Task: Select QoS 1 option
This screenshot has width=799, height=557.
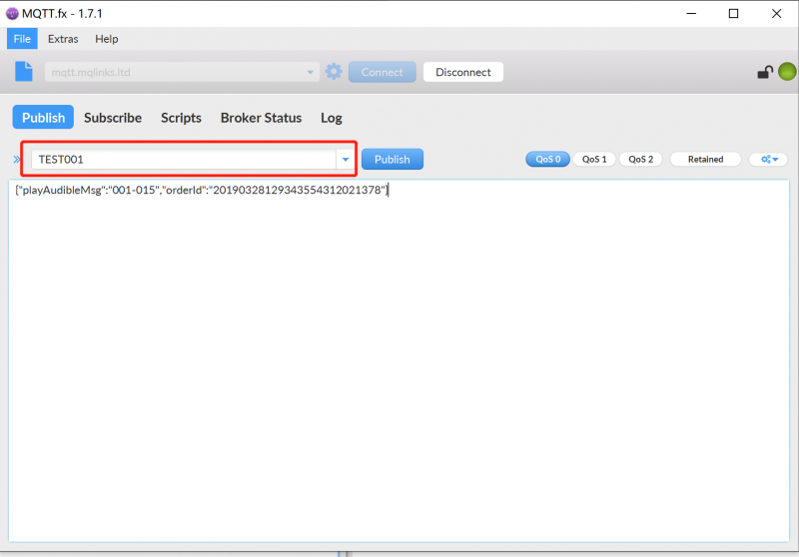Action: point(594,159)
